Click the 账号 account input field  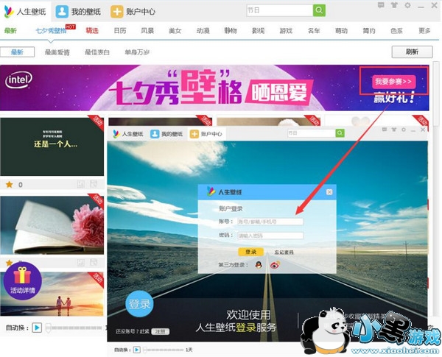pyautogui.click(x=270, y=222)
